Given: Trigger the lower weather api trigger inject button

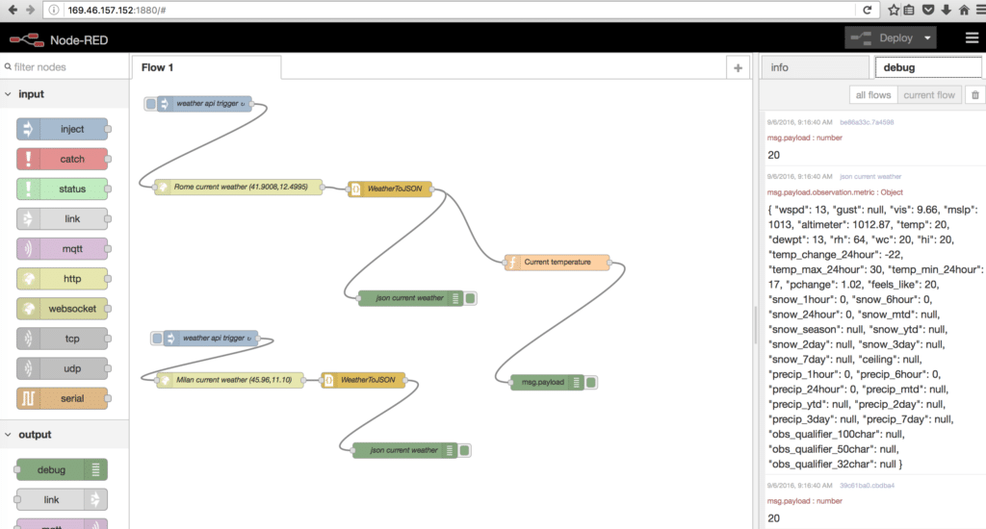Looking at the screenshot, I should [157, 339].
